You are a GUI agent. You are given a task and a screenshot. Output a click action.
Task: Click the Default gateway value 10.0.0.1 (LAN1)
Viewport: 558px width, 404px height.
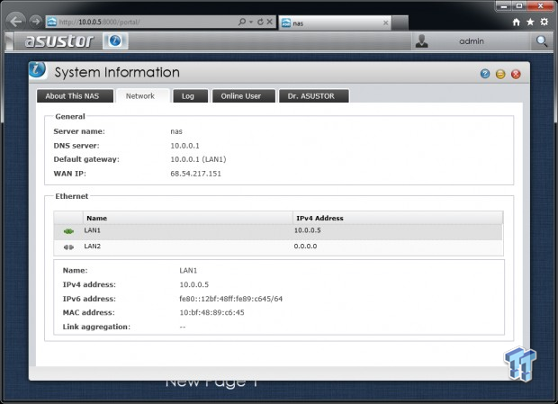pyautogui.click(x=198, y=159)
